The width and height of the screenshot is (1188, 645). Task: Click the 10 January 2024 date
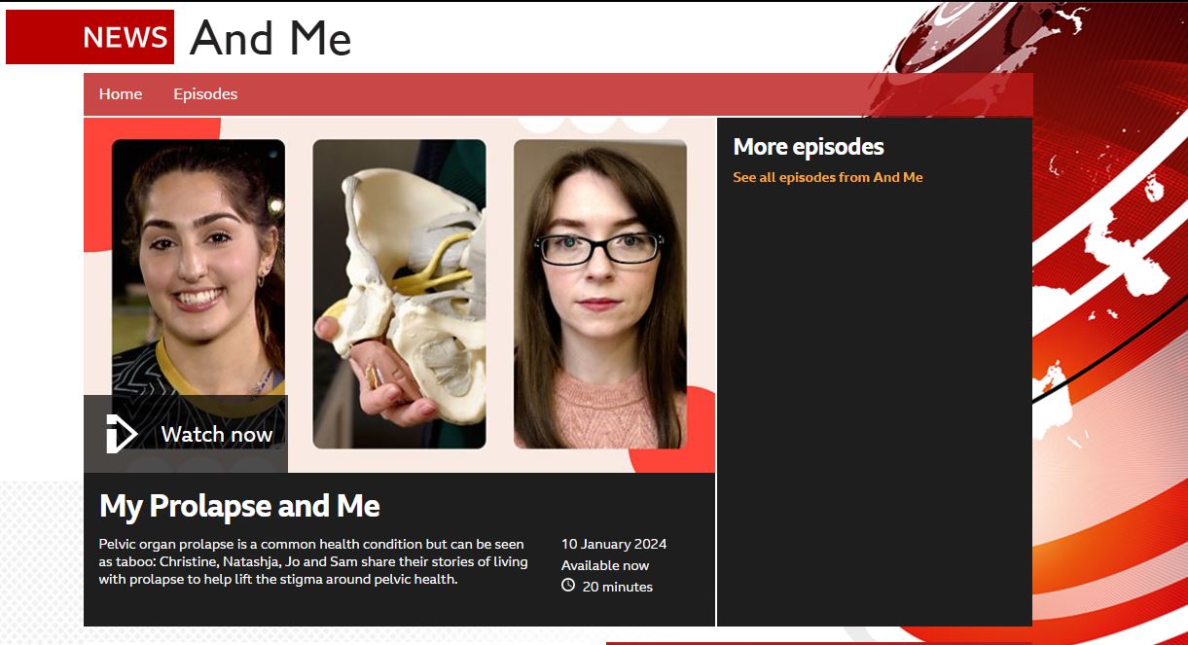pyautogui.click(x=614, y=544)
